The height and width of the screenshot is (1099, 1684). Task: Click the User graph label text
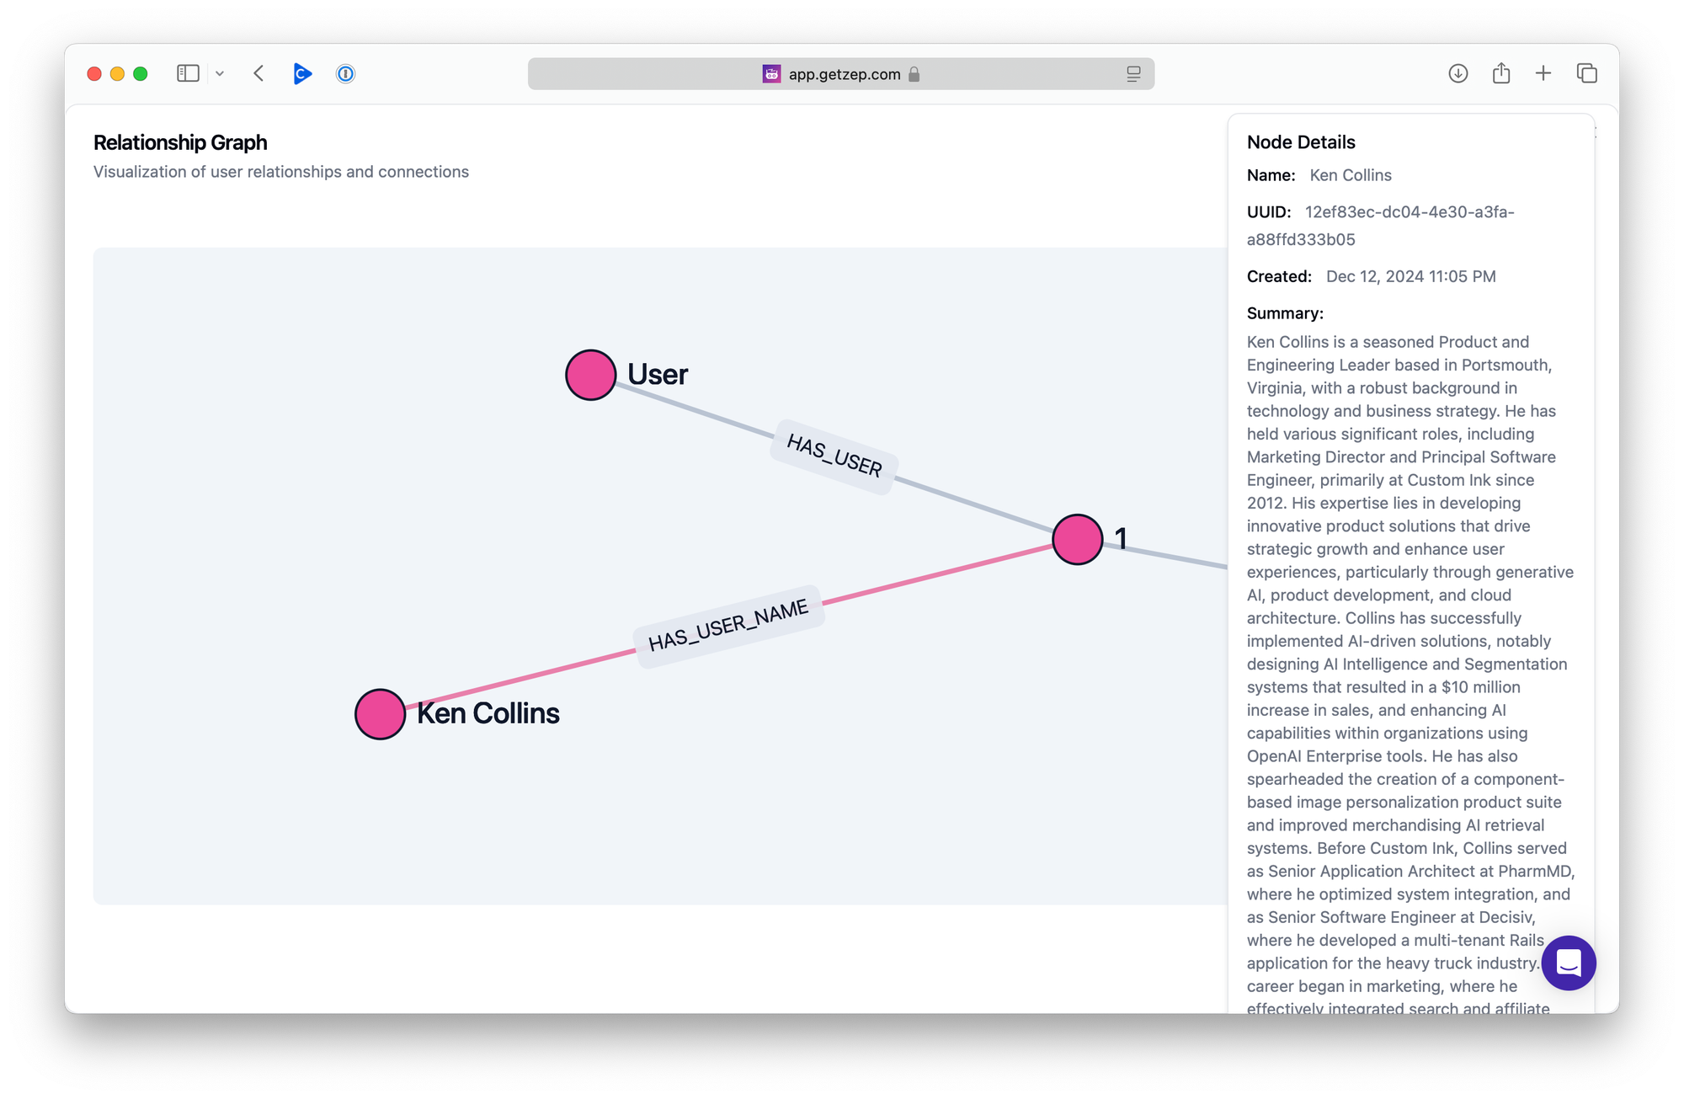click(657, 374)
